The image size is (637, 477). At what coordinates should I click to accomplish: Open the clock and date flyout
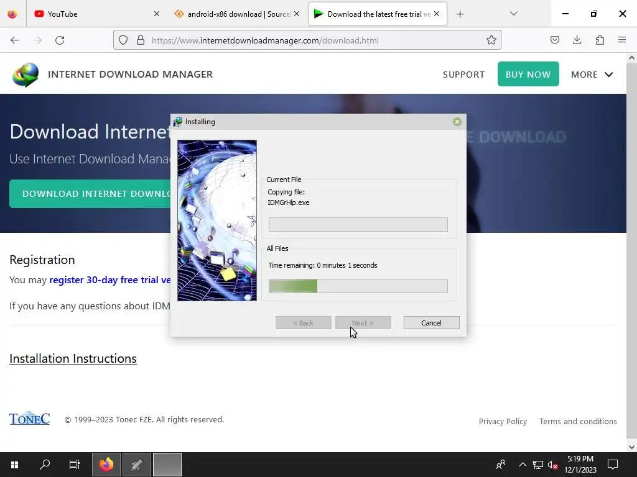[x=580, y=465]
